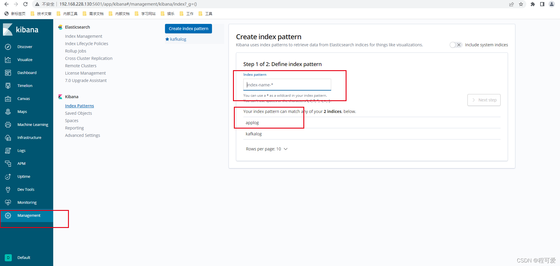560x266 pixels.
Task: Open the Infrastructure icon
Action: [x=8, y=138]
